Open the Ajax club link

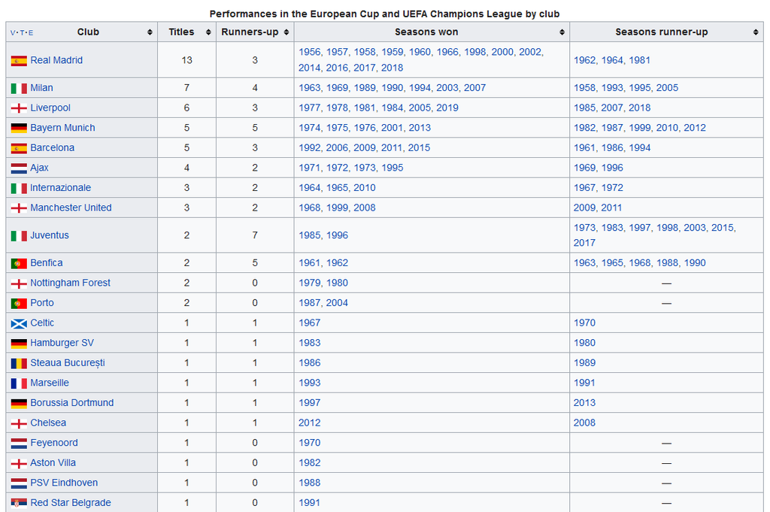point(39,168)
